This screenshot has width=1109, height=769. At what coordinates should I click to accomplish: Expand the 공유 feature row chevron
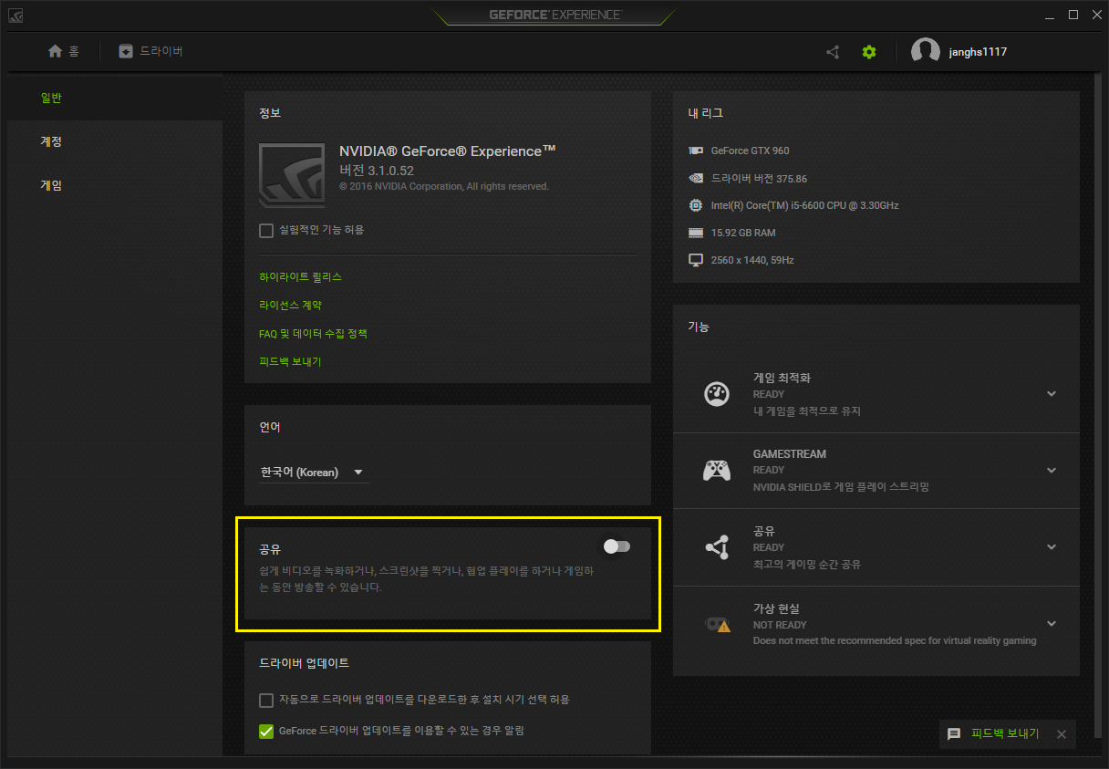pyautogui.click(x=1052, y=547)
